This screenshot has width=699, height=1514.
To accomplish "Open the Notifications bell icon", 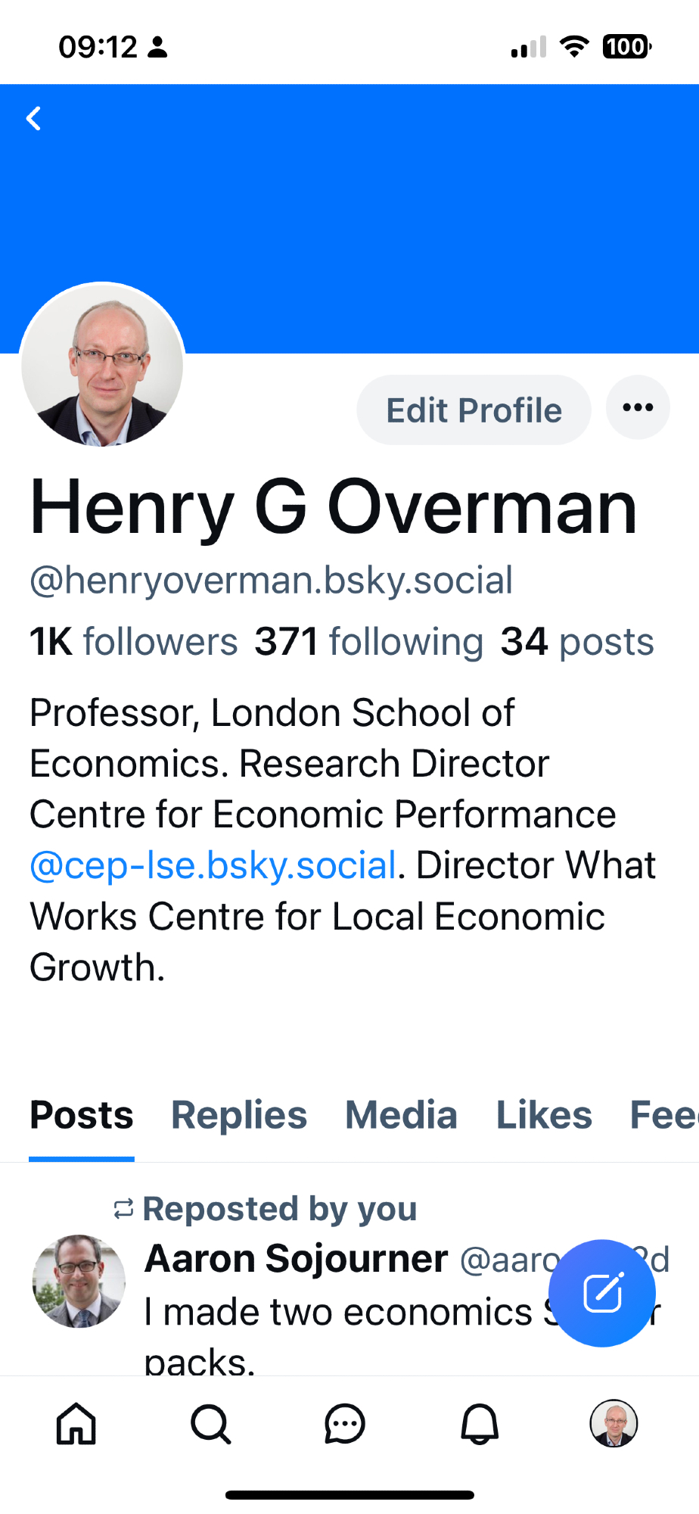I will pos(480,1424).
